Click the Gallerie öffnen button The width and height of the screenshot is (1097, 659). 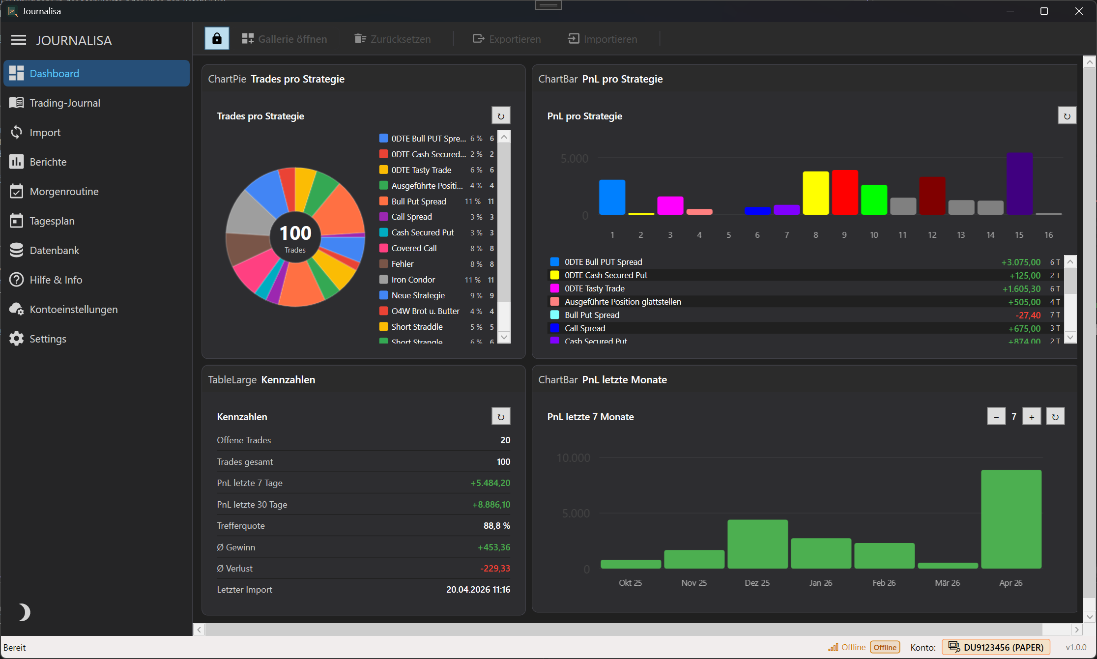(284, 39)
